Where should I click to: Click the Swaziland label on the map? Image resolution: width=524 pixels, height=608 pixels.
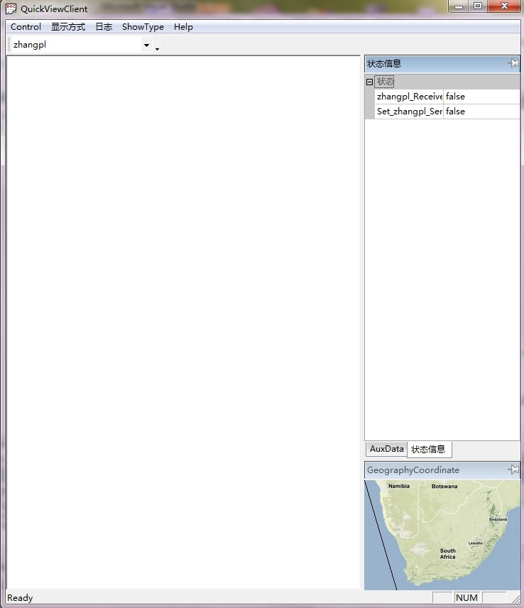click(498, 519)
